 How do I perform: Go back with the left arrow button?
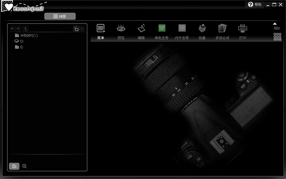coord(12,29)
